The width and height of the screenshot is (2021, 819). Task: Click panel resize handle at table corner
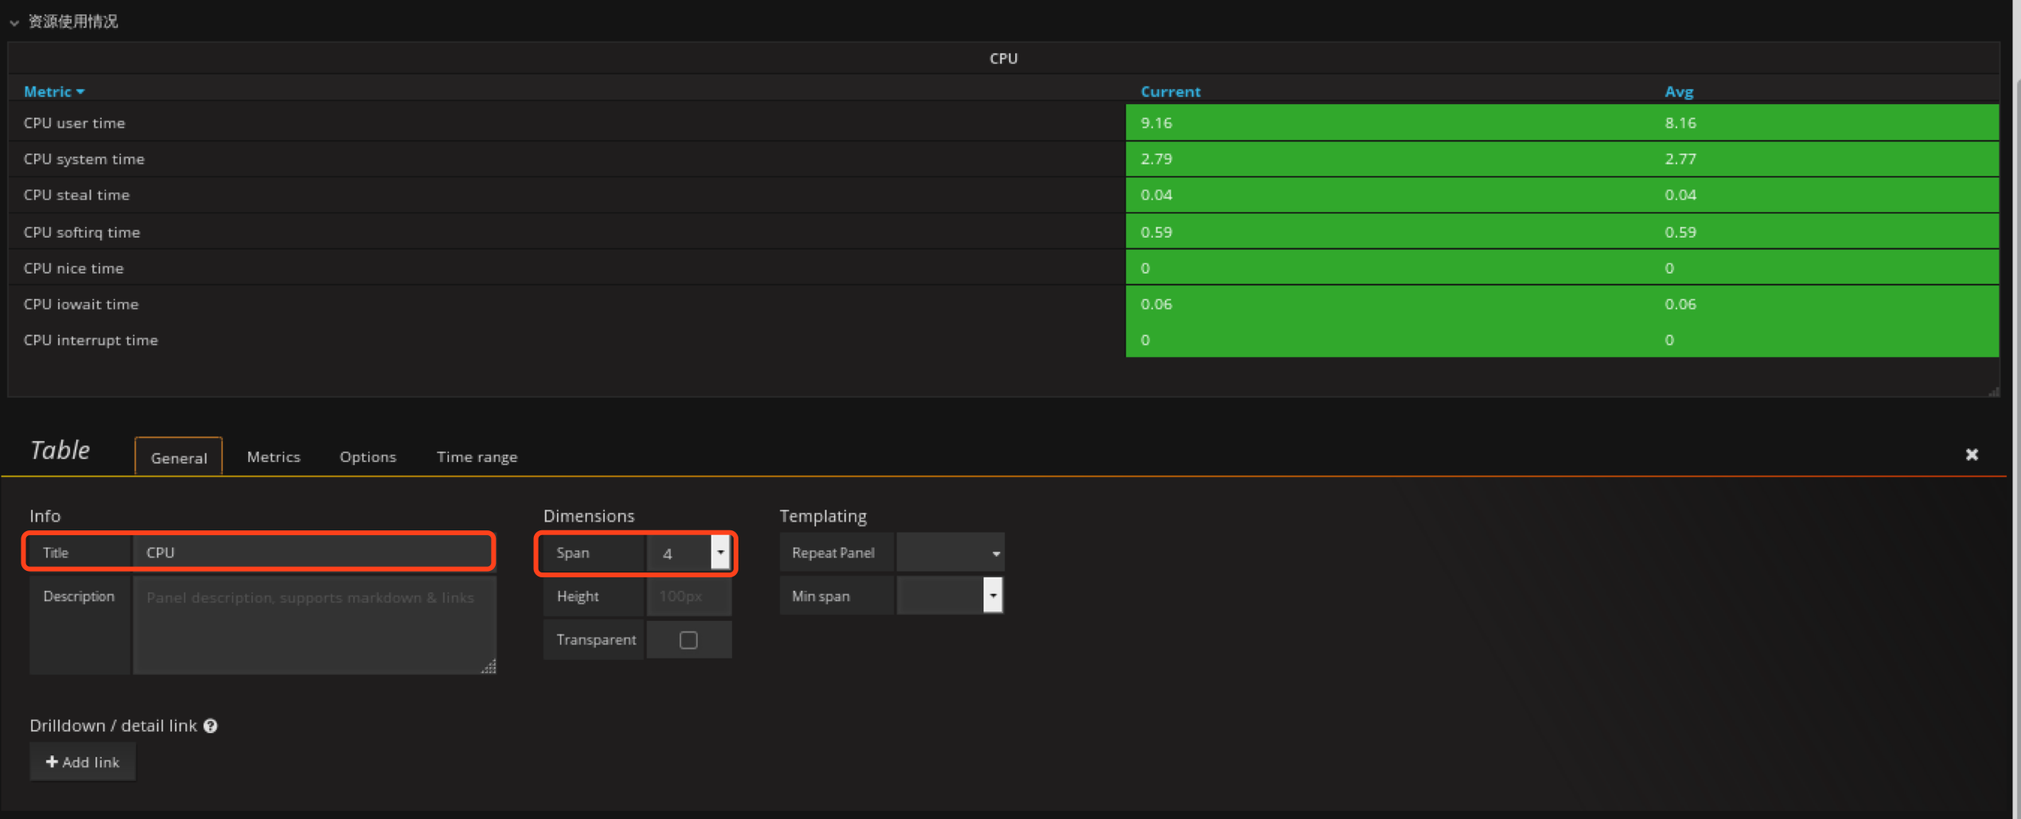(1993, 391)
